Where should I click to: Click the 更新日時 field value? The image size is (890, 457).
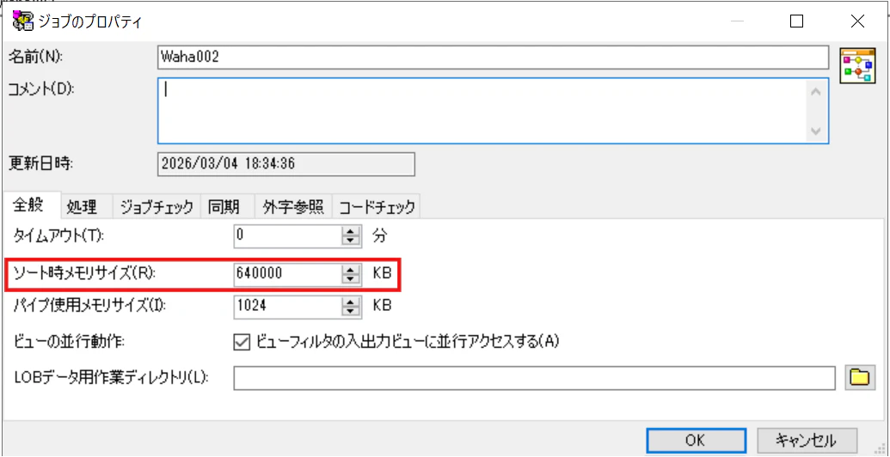pyautogui.click(x=286, y=164)
